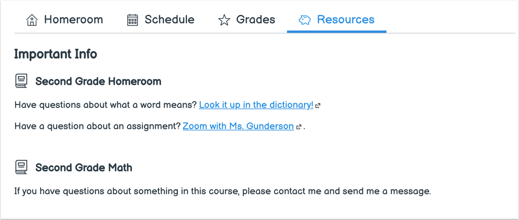
Task: Switch to the Homeroom tab label
Action: tap(73, 20)
